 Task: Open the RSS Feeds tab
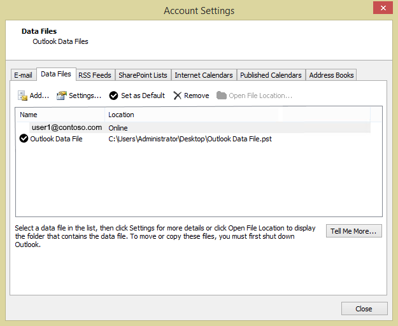(94, 75)
